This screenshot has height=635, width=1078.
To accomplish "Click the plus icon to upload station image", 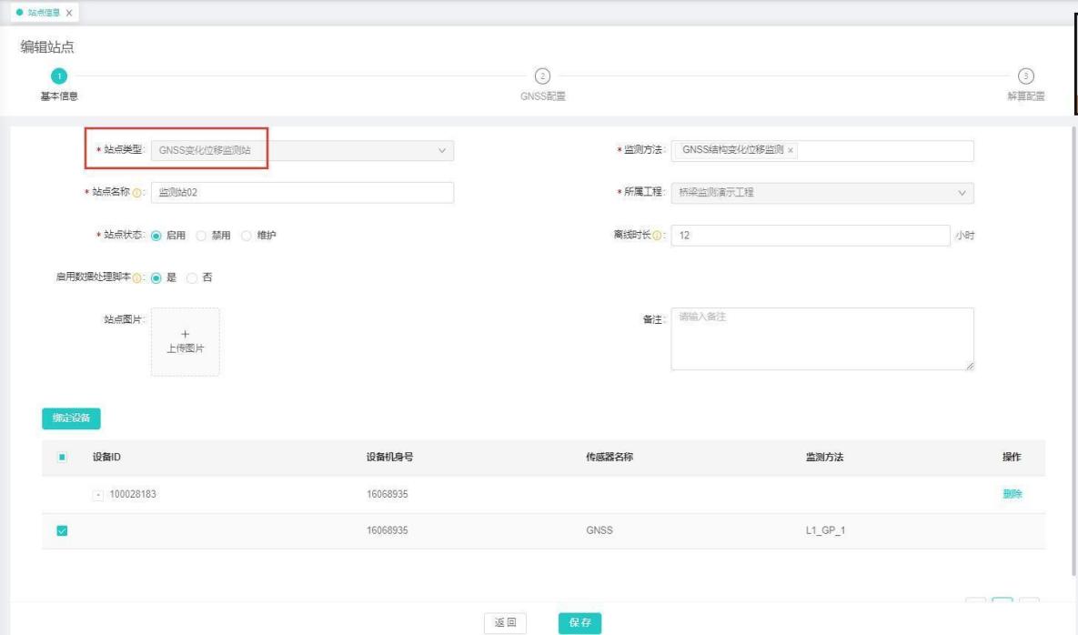I will pyautogui.click(x=185, y=334).
